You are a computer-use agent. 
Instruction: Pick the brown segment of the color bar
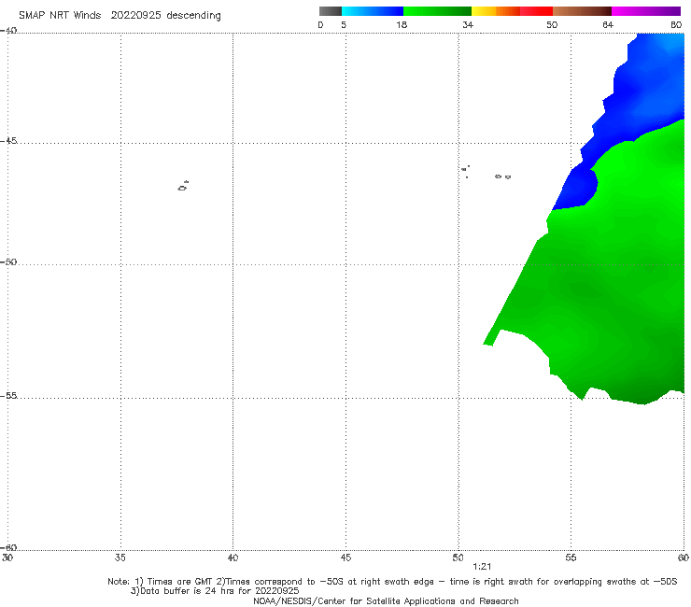click(582, 11)
